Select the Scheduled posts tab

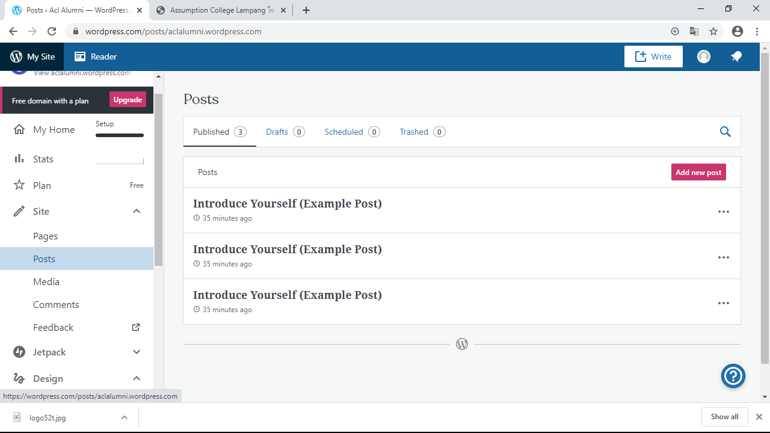pos(343,132)
